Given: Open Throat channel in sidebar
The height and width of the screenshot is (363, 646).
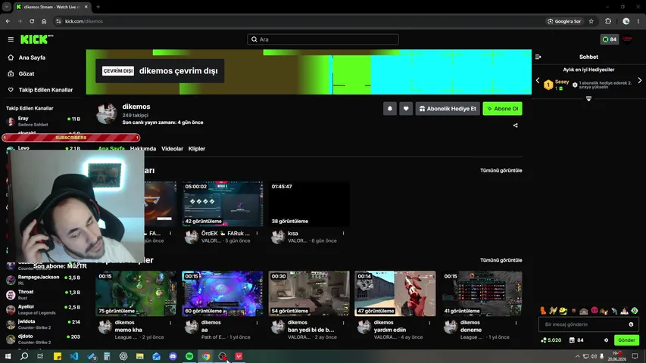Looking at the screenshot, I should click(43, 295).
